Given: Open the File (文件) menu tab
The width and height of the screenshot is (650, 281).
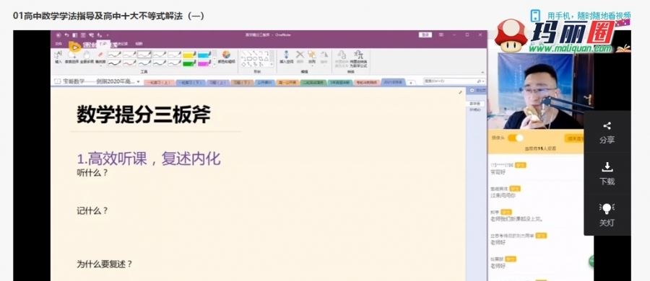Looking at the screenshot, I should point(59,43).
